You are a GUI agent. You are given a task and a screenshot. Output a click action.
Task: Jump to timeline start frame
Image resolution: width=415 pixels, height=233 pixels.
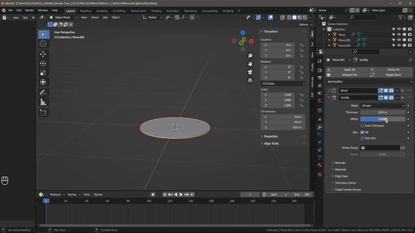point(165,194)
